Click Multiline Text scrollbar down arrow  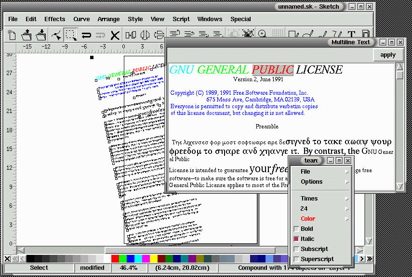pyautogui.click(x=399, y=186)
